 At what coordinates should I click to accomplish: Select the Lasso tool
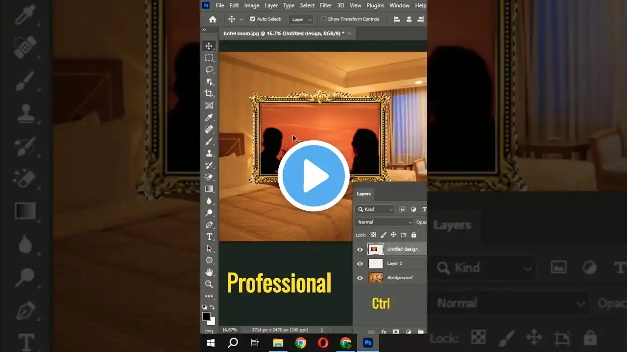[209, 69]
